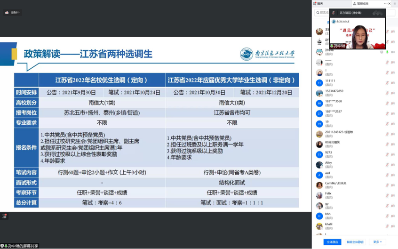Toggle microphone for member 111111
The height and width of the screenshot is (249, 398).
[x=387, y=83]
